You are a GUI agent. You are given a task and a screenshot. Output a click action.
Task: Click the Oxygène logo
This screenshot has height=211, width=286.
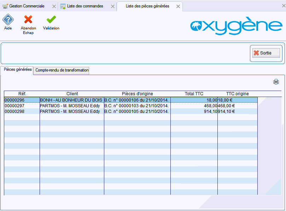(236, 26)
